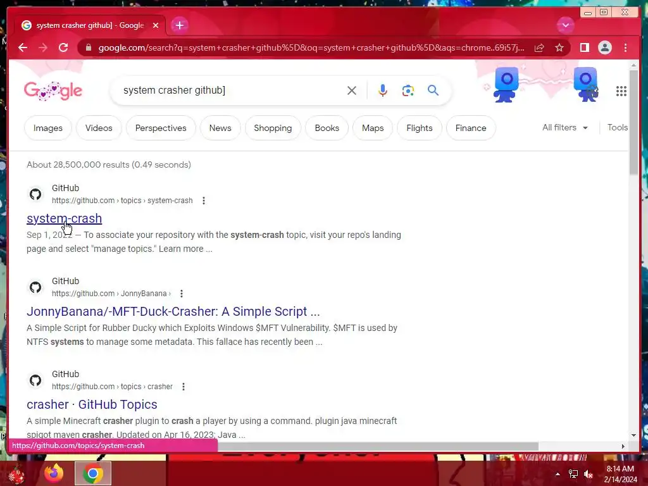The image size is (648, 486).
Task: Open more options for system-crash result
Action: tap(203, 201)
